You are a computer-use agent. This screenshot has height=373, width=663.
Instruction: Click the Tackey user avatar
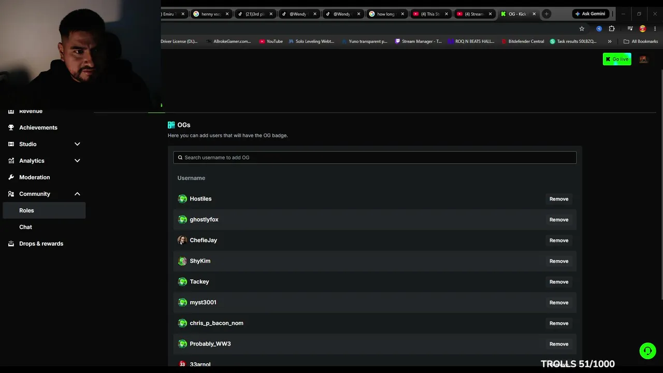coord(182,282)
